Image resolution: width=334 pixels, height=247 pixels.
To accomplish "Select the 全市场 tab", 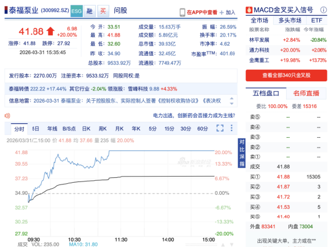I will (259, 21).
